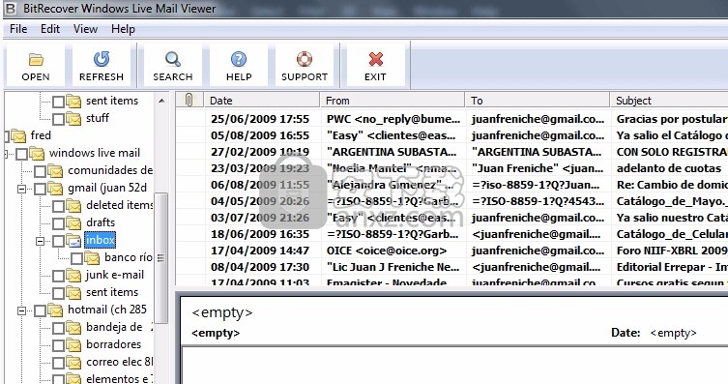Image resolution: width=728 pixels, height=384 pixels.
Task: Open the Help menu
Action: (123, 29)
